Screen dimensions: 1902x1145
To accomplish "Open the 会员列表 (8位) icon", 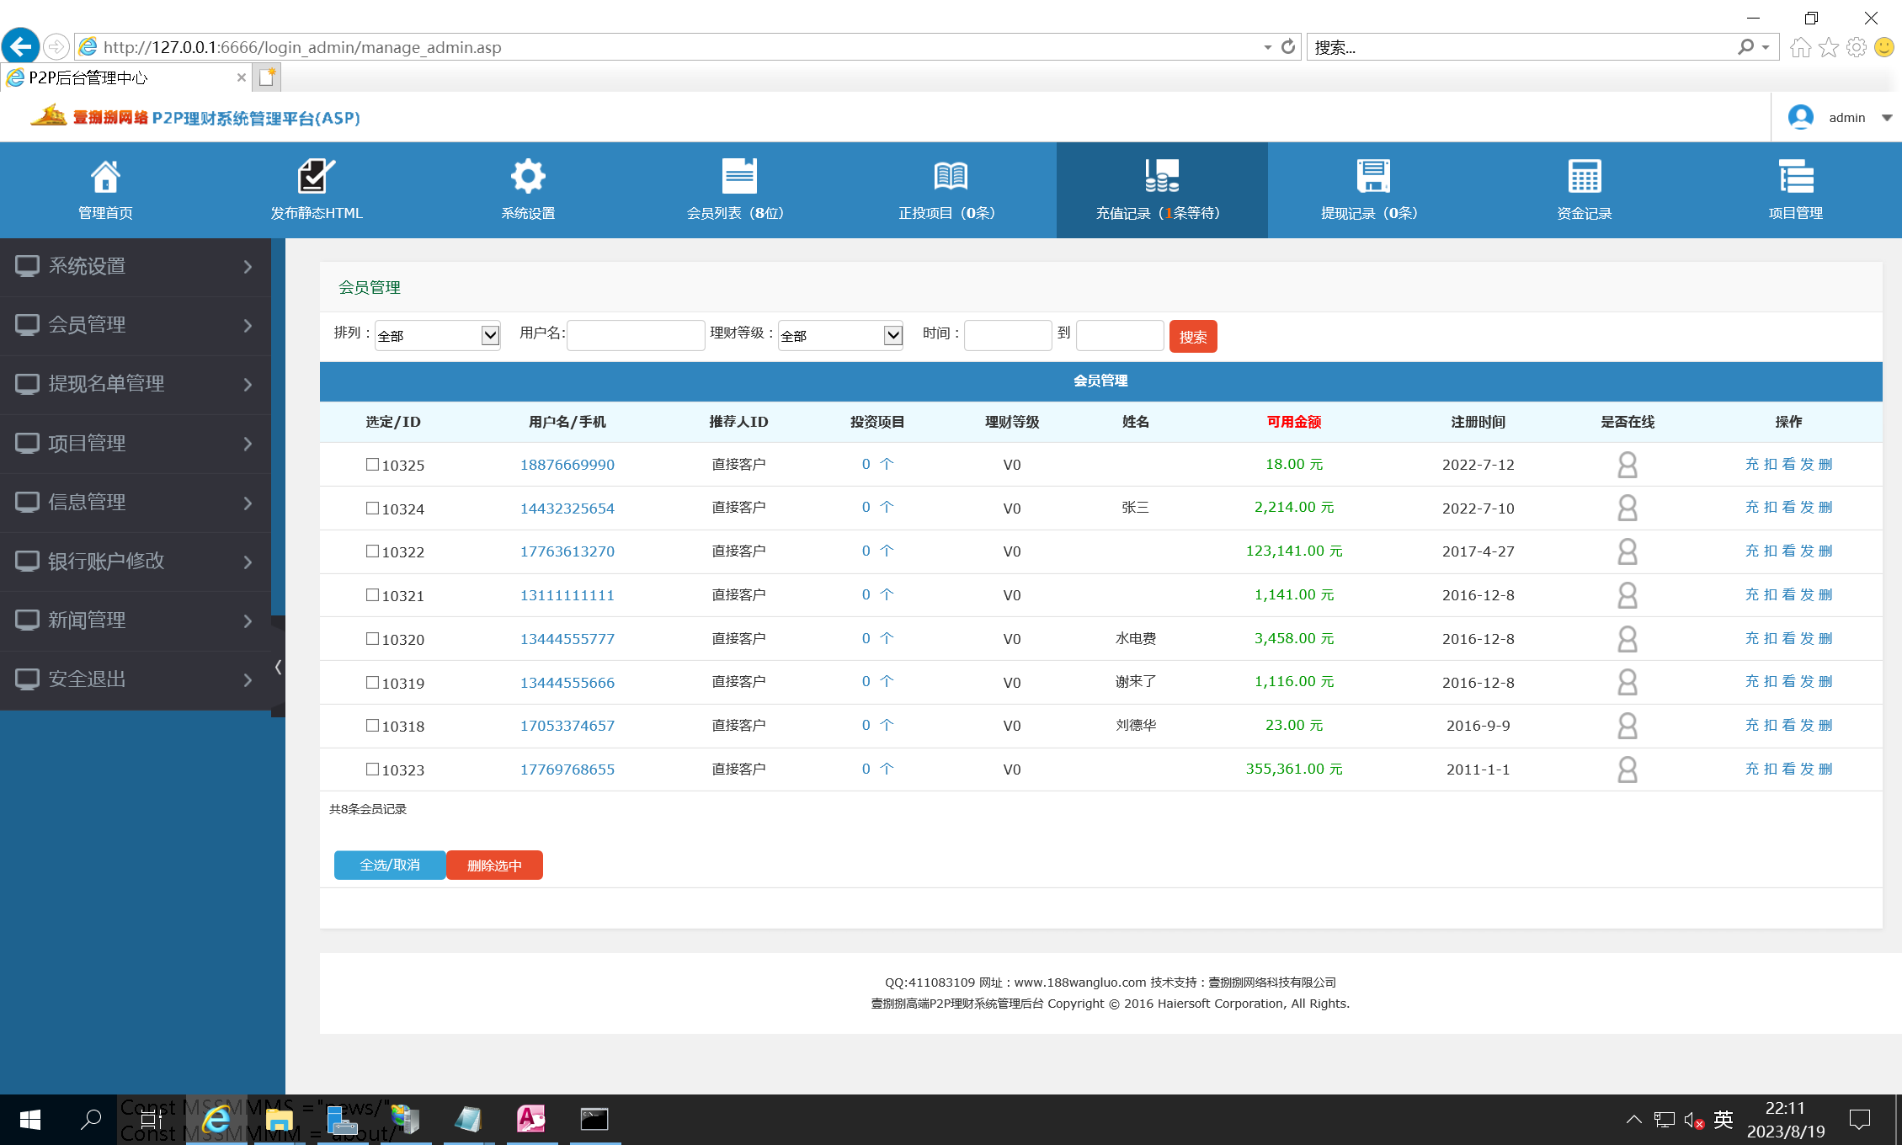I will (739, 177).
